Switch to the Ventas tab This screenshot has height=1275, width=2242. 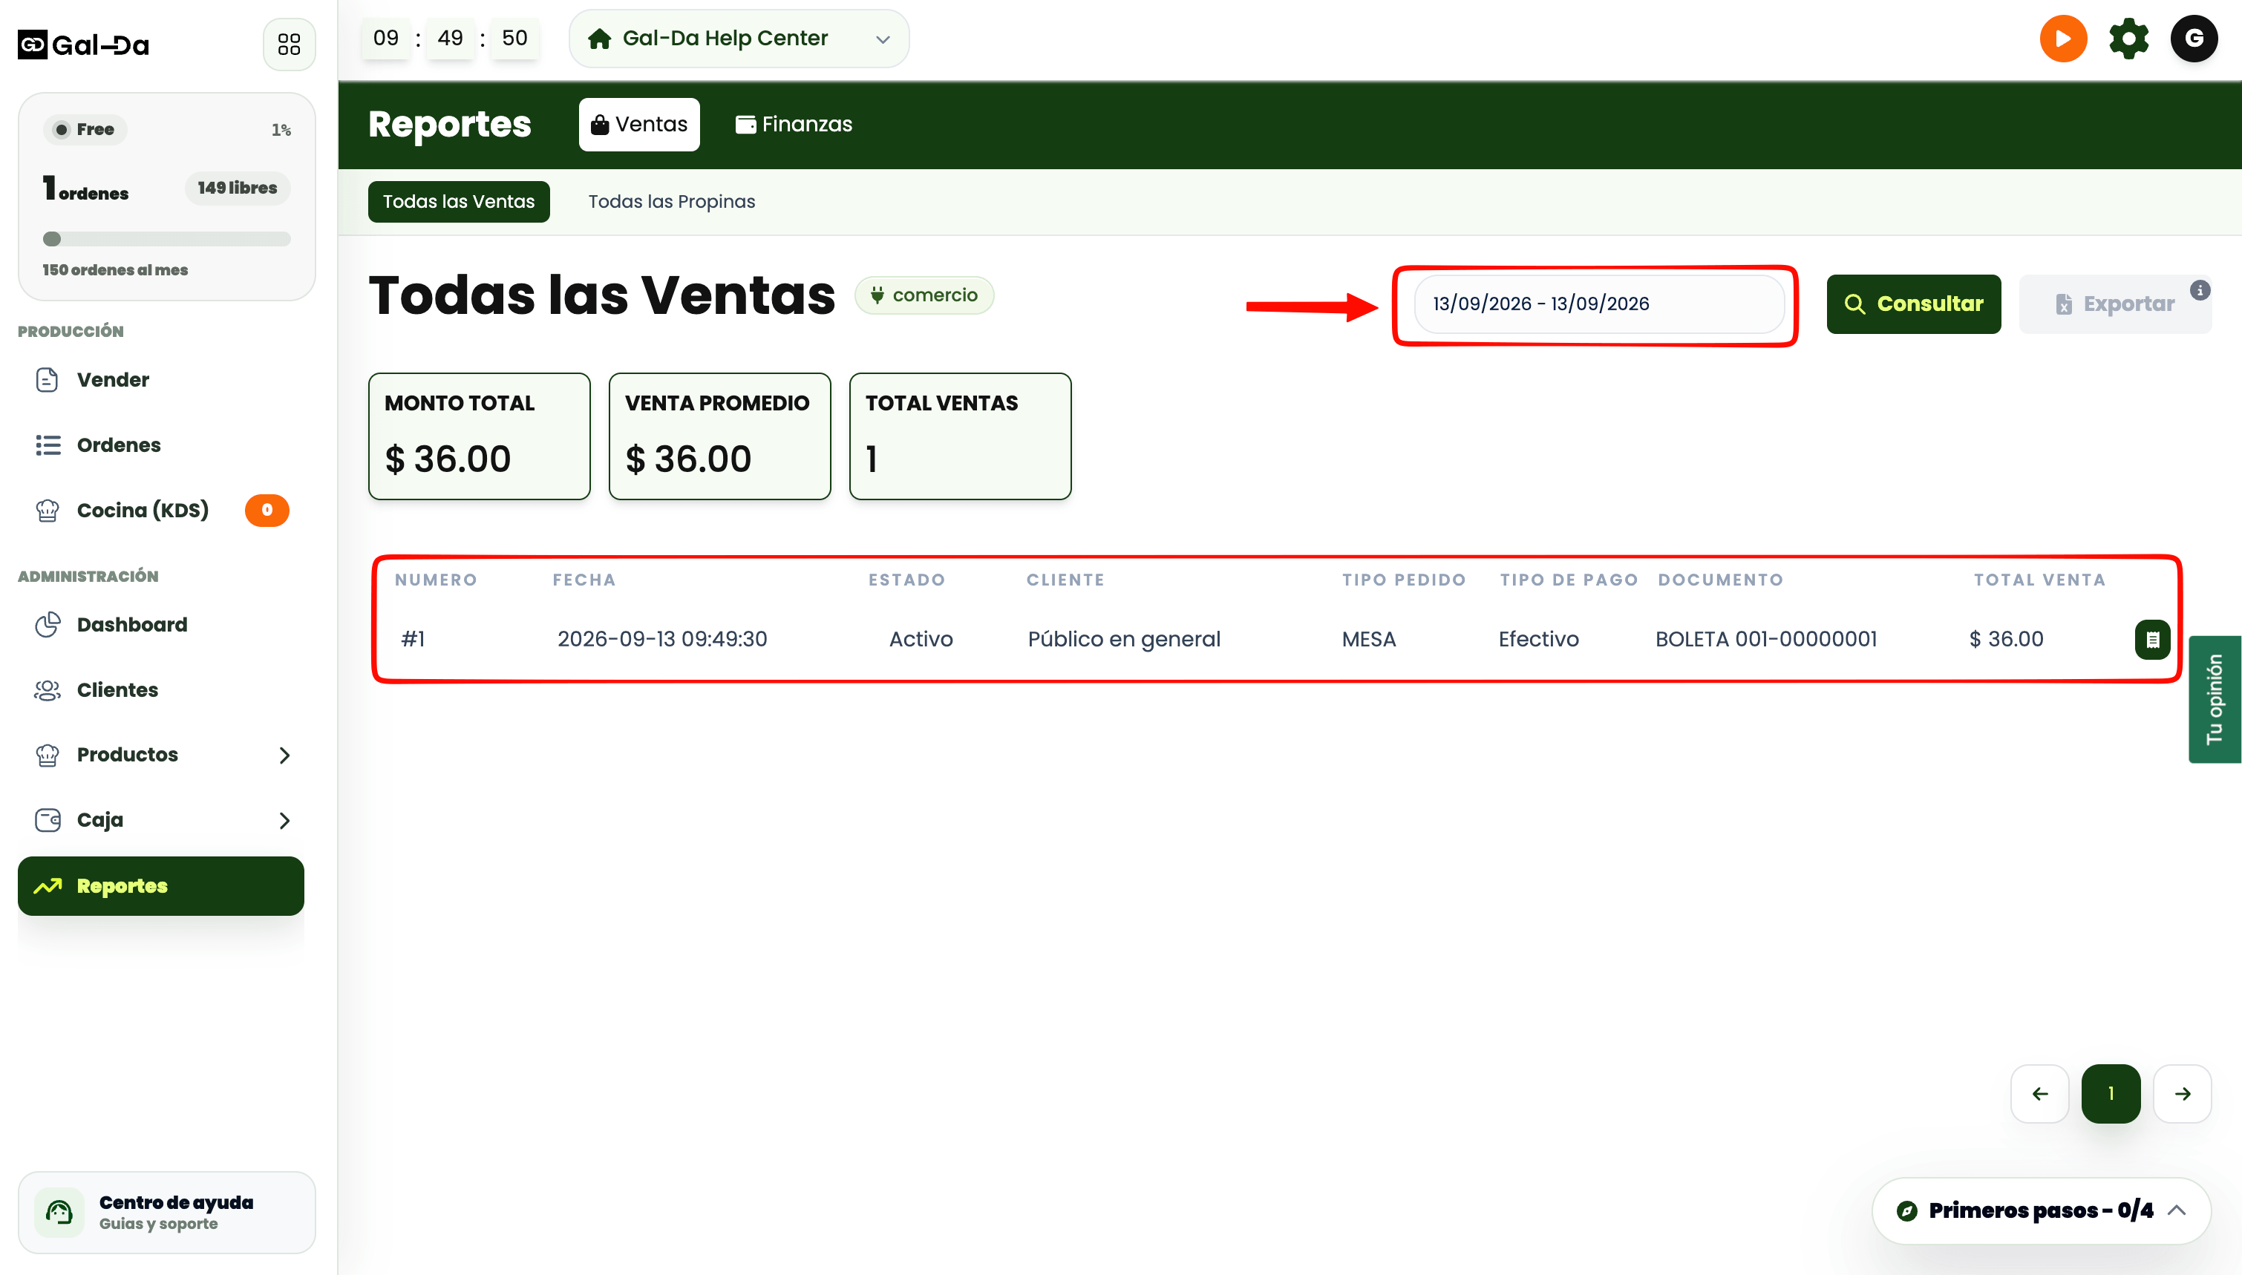coord(639,125)
